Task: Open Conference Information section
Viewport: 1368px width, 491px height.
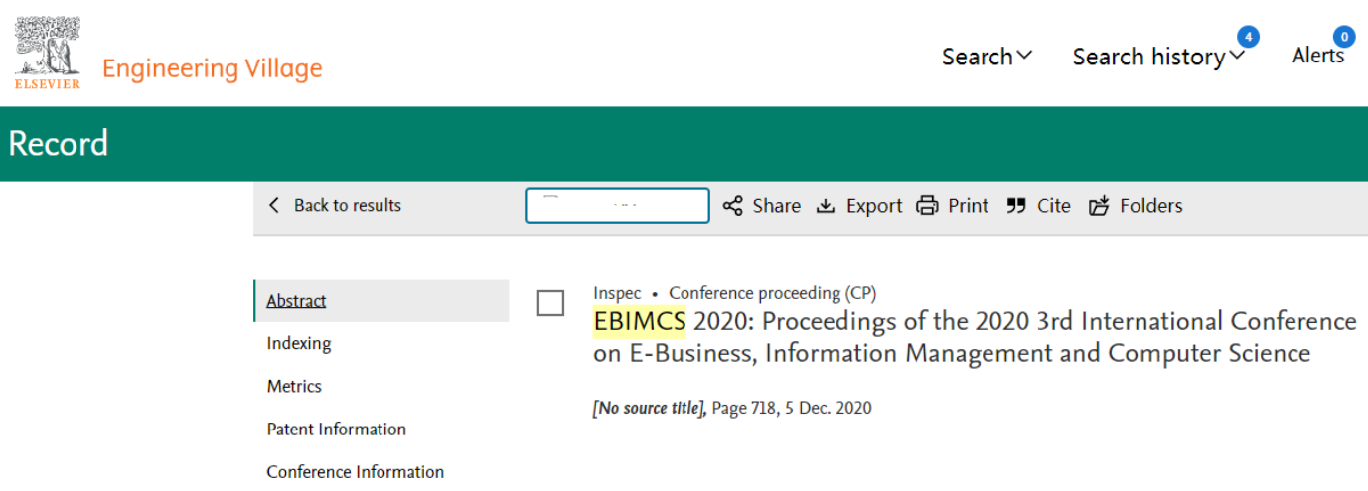Action: [x=356, y=471]
